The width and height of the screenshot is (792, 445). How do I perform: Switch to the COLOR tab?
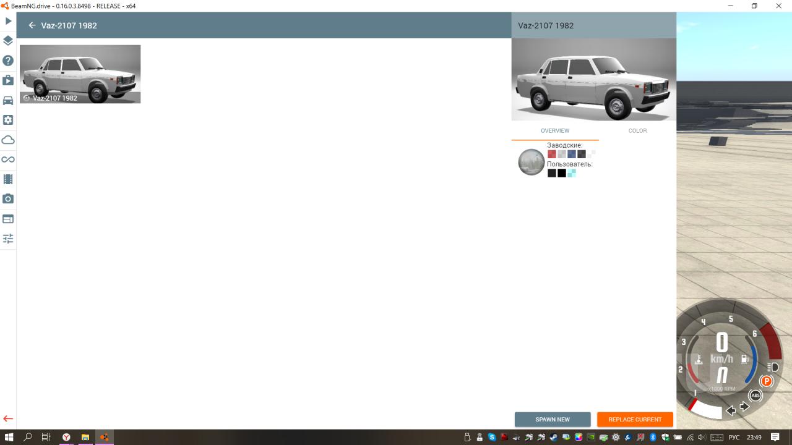637,131
